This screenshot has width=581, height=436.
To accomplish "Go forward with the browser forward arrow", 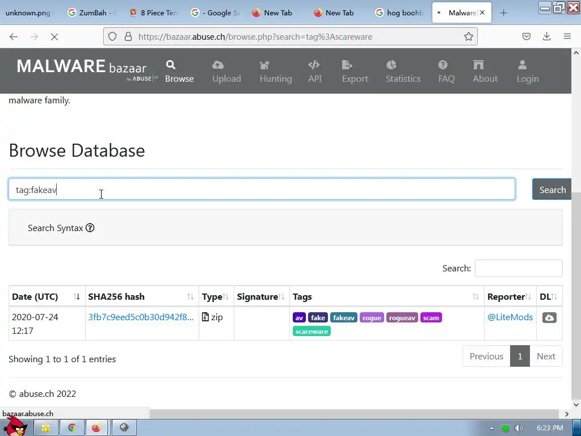I will [x=34, y=36].
